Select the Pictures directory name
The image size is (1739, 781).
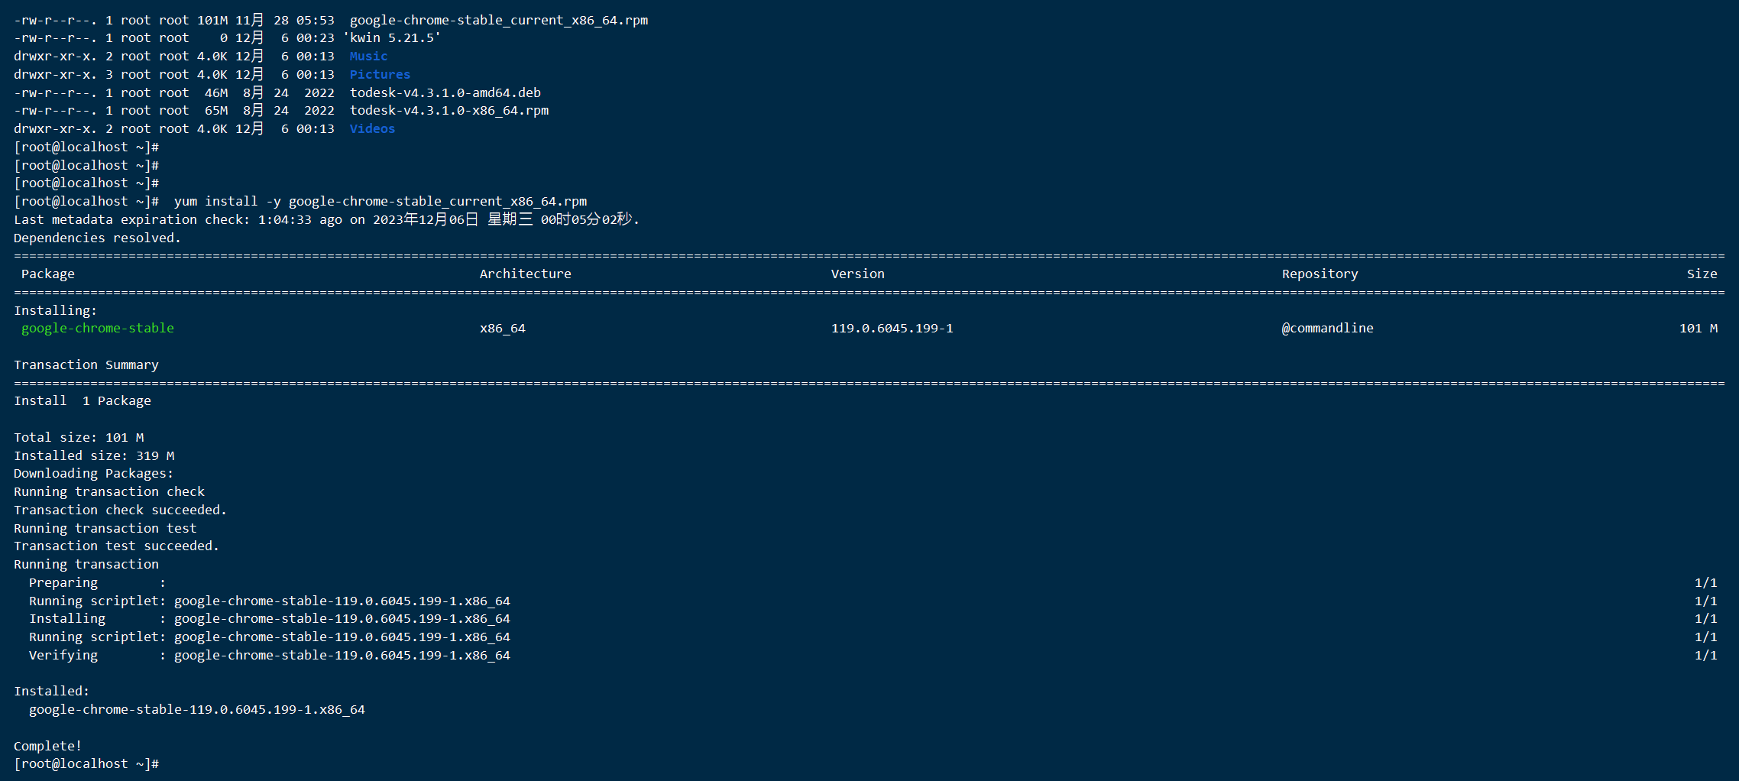tap(380, 75)
